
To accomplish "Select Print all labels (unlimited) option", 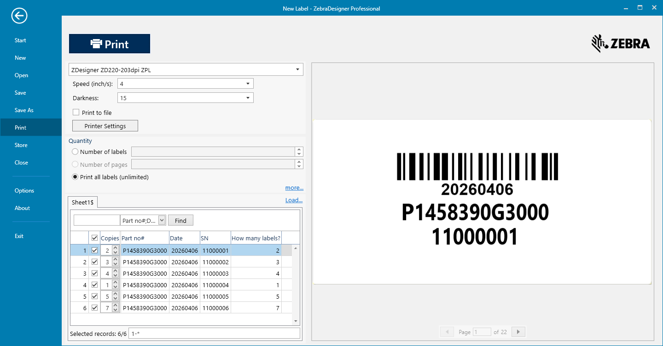I will pos(75,177).
